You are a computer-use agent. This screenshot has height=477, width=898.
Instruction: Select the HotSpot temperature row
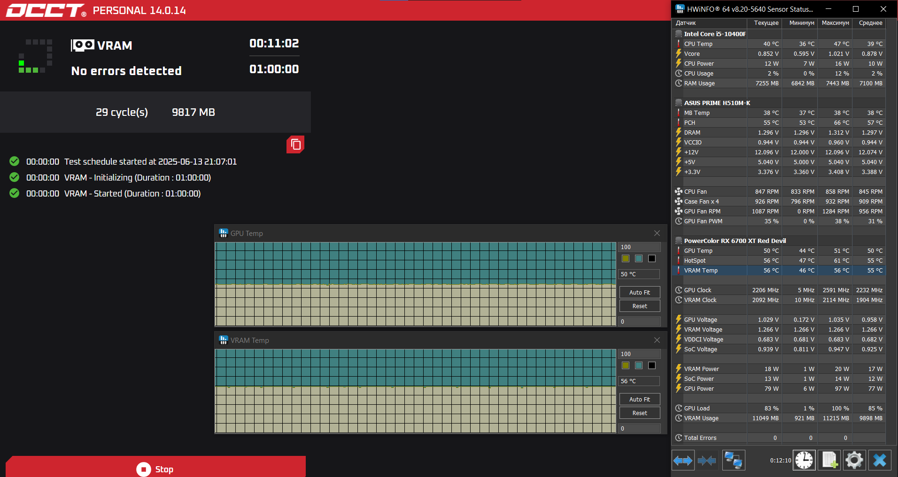click(x=779, y=260)
